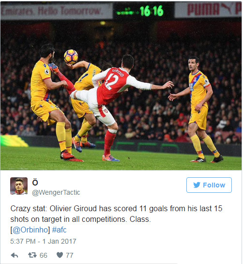Image resolution: width=243 pixels, height=264 pixels.
Task: Open the tweet timestamp 5:37 PM - 1 Jan 2017
Action: [x=43, y=241]
